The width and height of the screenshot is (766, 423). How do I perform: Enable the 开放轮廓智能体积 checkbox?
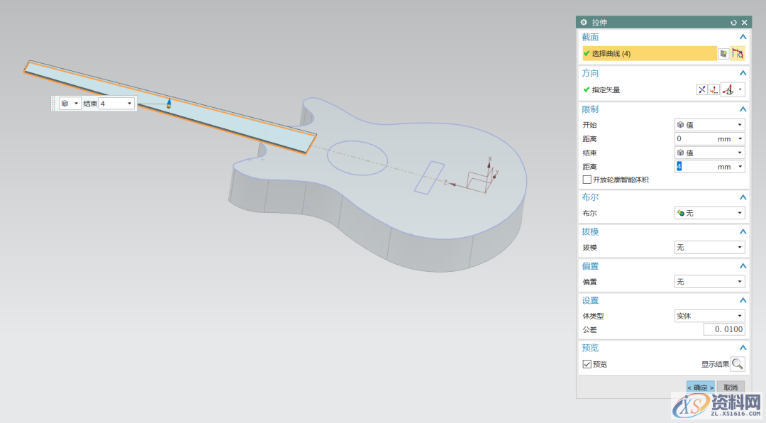pyautogui.click(x=587, y=180)
